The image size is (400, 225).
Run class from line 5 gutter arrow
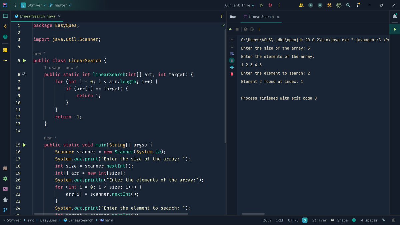(x=24, y=61)
